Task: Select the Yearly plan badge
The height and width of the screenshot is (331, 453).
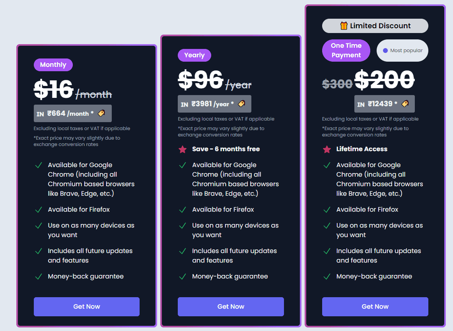Action: click(x=194, y=55)
